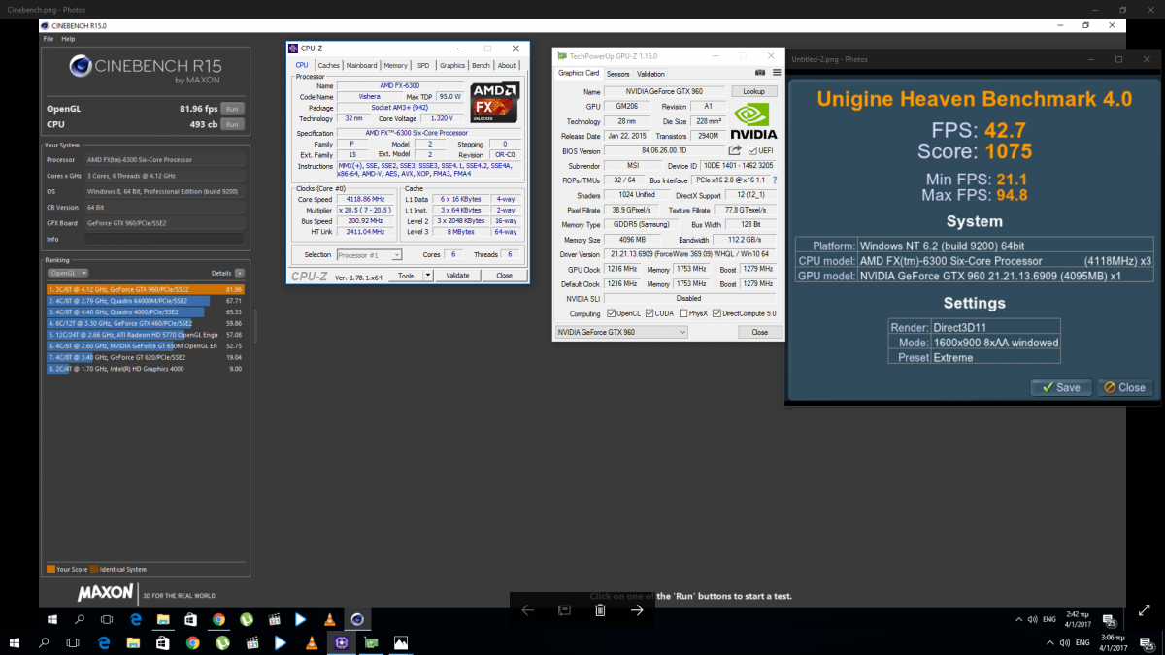
Task: Switch to the CPU-Z Bench tab
Action: [x=481, y=65]
